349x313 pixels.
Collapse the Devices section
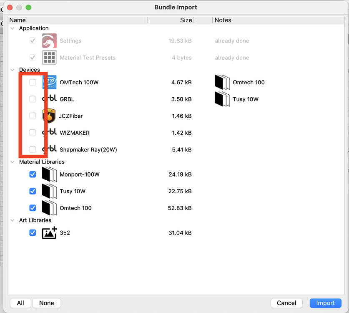pos(13,70)
